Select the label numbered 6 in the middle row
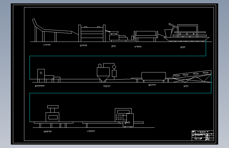 pyautogui.click(x=40, y=86)
